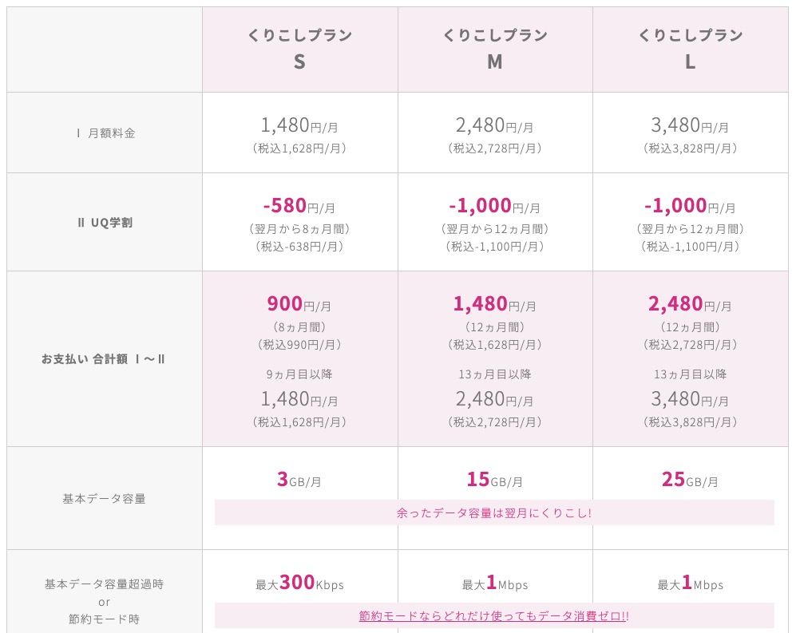Click Plan L's 3,480円/月 price in 月額料金 row
The height and width of the screenshot is (633, 796).
[x=691, y=125]
